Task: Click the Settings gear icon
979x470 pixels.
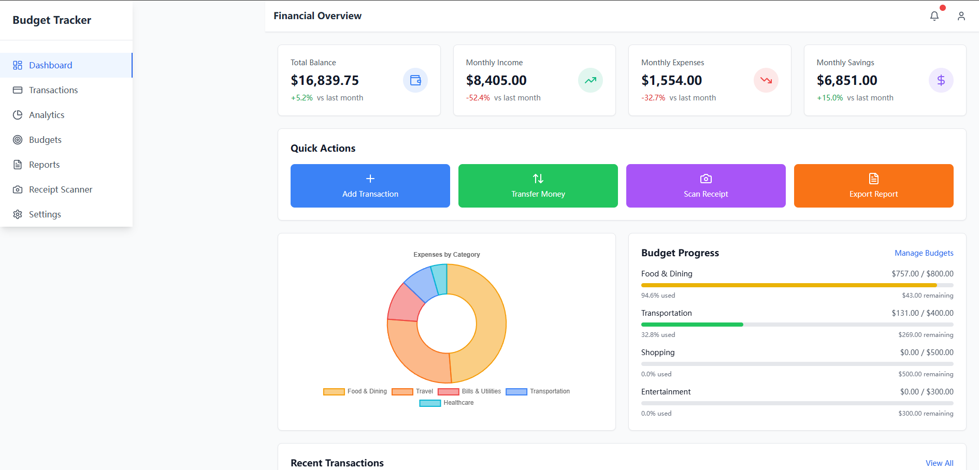Action: (18, 214)
